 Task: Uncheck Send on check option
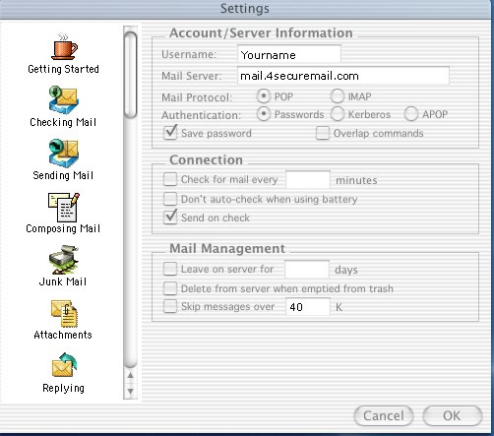click(170, 218)
